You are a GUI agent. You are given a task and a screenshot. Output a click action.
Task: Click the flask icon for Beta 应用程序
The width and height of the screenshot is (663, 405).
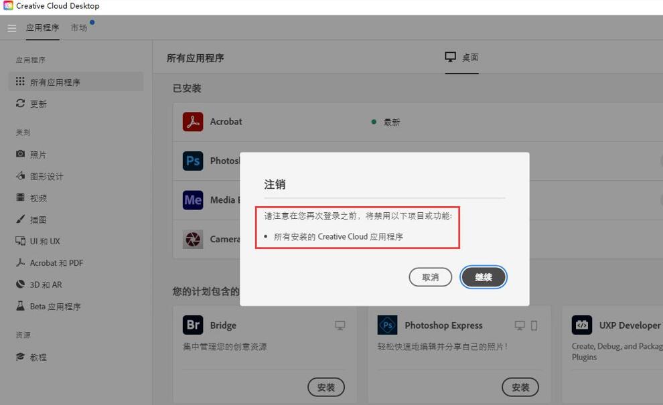coord(20,306)
